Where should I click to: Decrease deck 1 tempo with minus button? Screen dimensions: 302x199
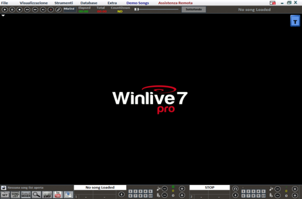(x=164, y=189)
